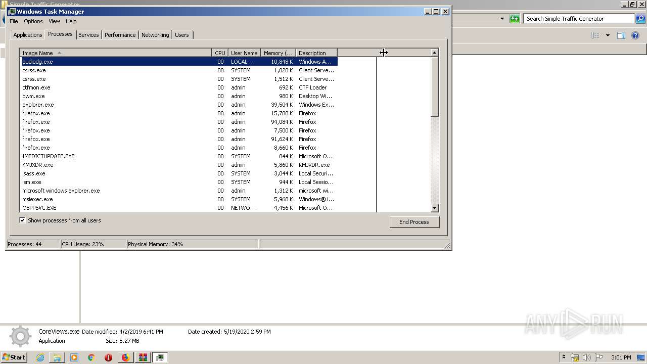Focus the Search Simple Traffic Generator field

(579, 19)
